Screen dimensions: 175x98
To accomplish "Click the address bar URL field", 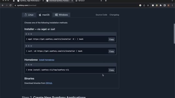I will tap(76, 5).
